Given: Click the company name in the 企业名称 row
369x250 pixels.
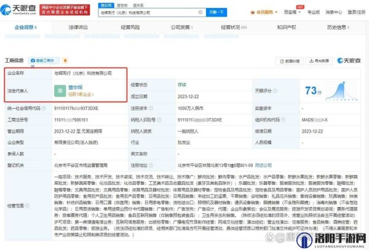Looking at the screenshot, I should click(83, 73).
